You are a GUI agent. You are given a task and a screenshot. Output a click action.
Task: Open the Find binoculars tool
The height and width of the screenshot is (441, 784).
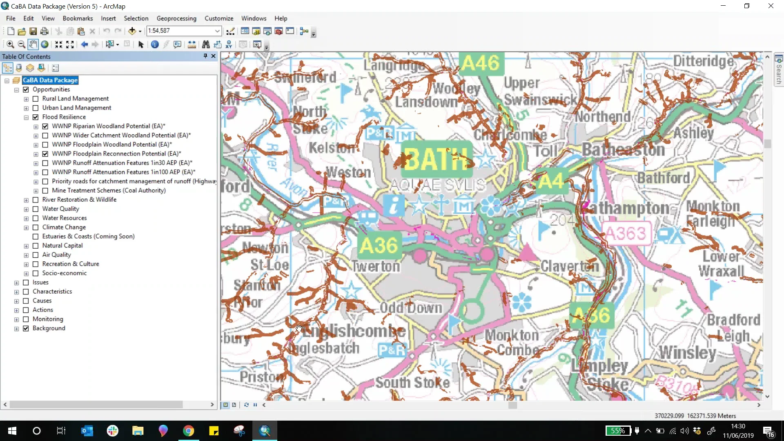click(206, 45)
